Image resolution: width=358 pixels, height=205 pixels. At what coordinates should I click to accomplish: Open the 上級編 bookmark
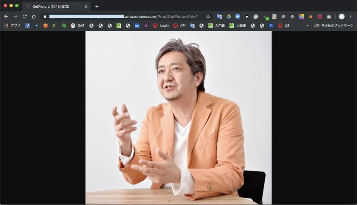(238, 25)
